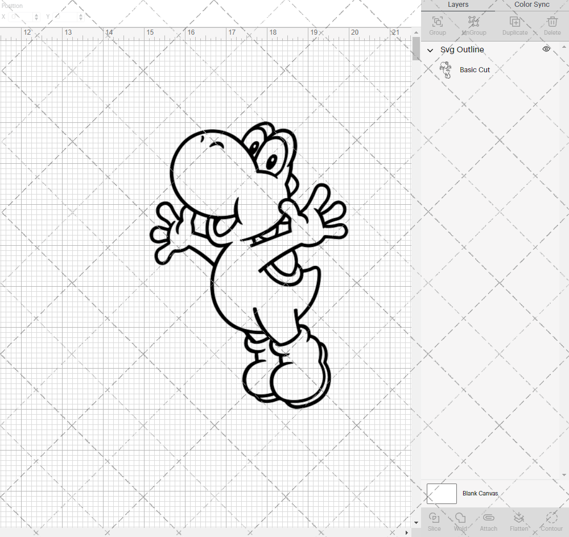Click the Group icon in Layers panel

pyautogui.click(x=437, y=22)
